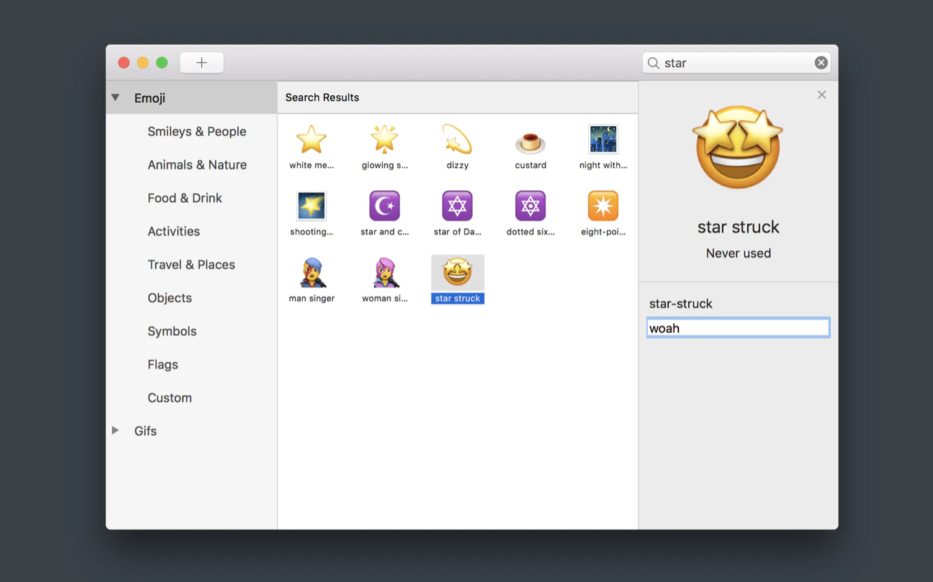Maximize the window with green button
Image resolution: width=933 pixels, height=582 pixels.
(162, 63)
